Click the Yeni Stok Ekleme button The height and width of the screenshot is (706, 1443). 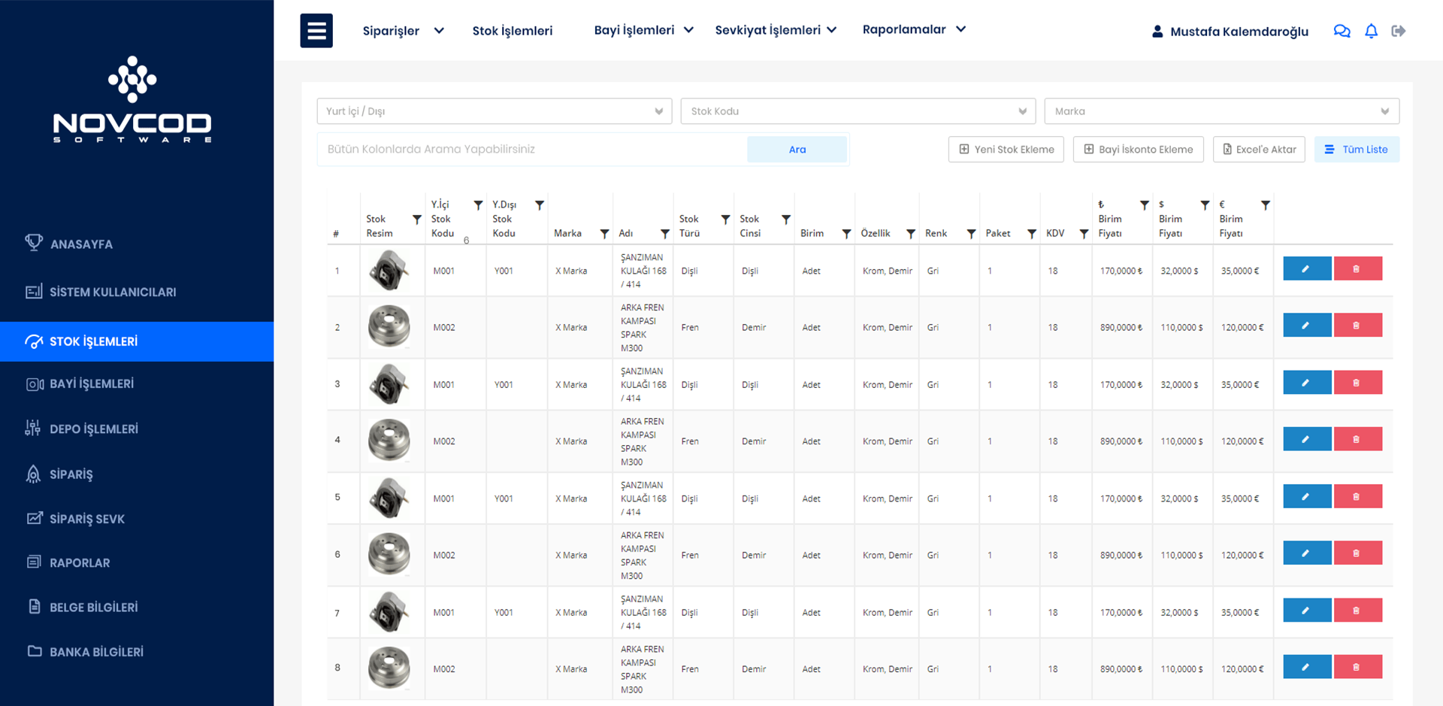[1006, 150]
